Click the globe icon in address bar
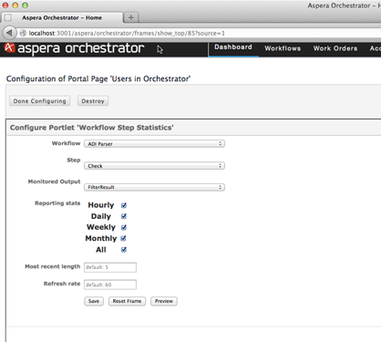This screenshot has width=381, height=342. click(x=23, y=33)
